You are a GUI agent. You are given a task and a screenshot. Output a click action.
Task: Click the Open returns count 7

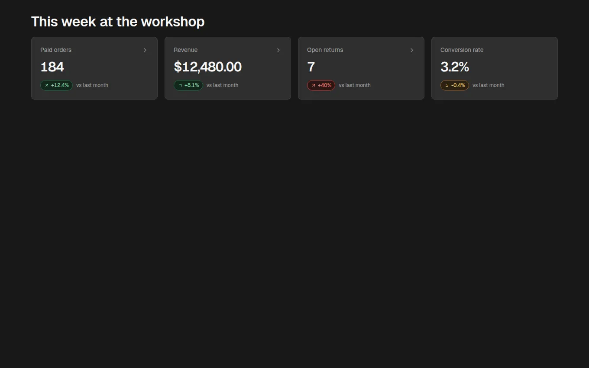click(311, 67)
